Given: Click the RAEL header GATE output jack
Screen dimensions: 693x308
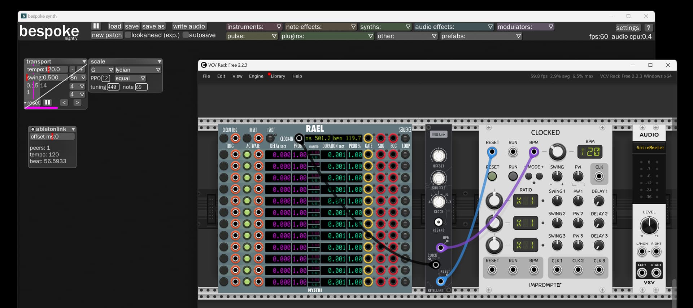Looking at the screenshot, I should pos(368,138).
